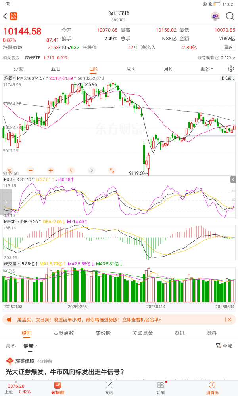
Task: Toggle the DK点 indicator
Action: click(x=226, y=78)
